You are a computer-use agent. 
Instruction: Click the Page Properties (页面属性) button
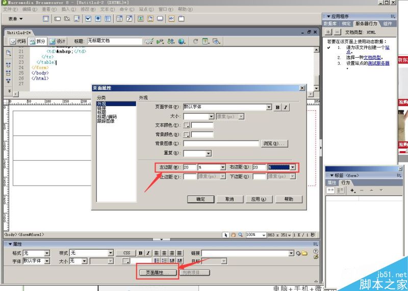click(x=158, y=273)
